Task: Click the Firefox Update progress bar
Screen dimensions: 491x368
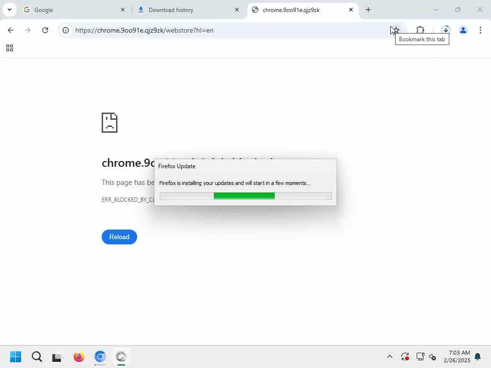Action: click(245, 196)
